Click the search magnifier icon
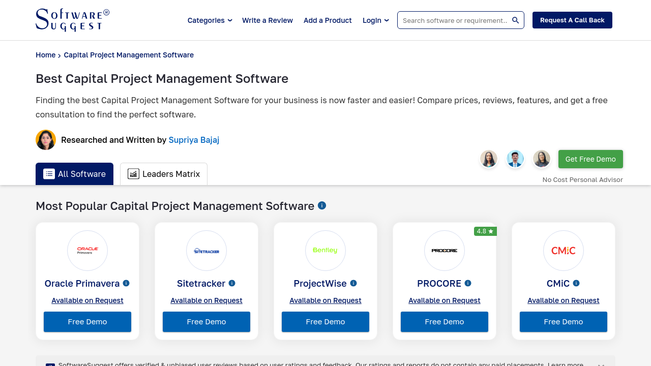Viewport: 651px width, 366px height. 515,20
